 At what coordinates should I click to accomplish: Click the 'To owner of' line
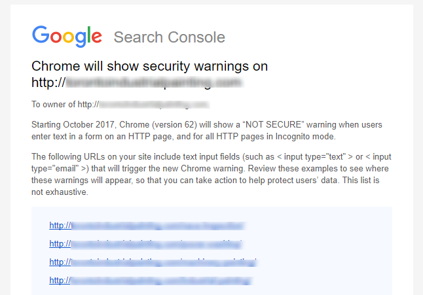(120, 105)
